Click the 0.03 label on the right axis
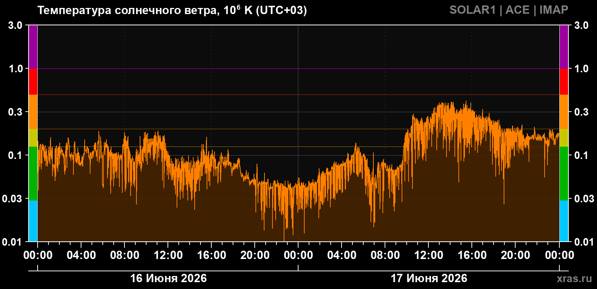Image resolution: width=597 pixels, height=289 pixels. 584,199
